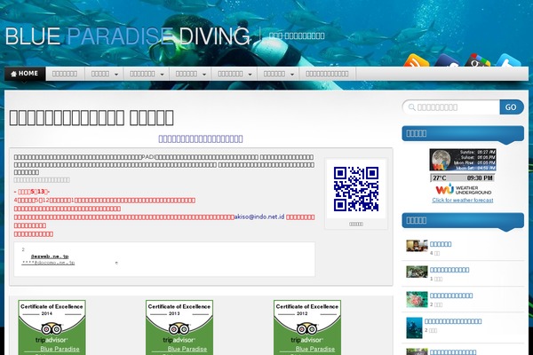Open sidebar thumbnail next to the 1-comment post

pos(417,272)
